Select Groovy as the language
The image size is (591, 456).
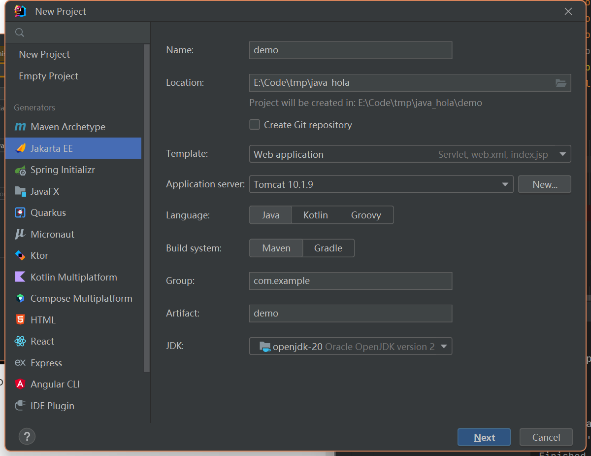pos(366,215)
